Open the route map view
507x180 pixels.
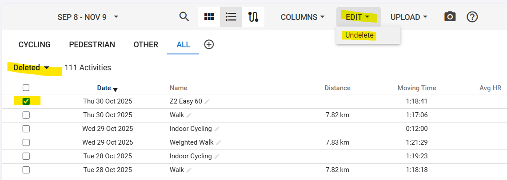[253, 17]
